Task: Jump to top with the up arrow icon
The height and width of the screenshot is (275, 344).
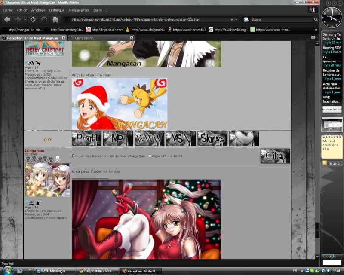Action: click(x=45, y=140)
